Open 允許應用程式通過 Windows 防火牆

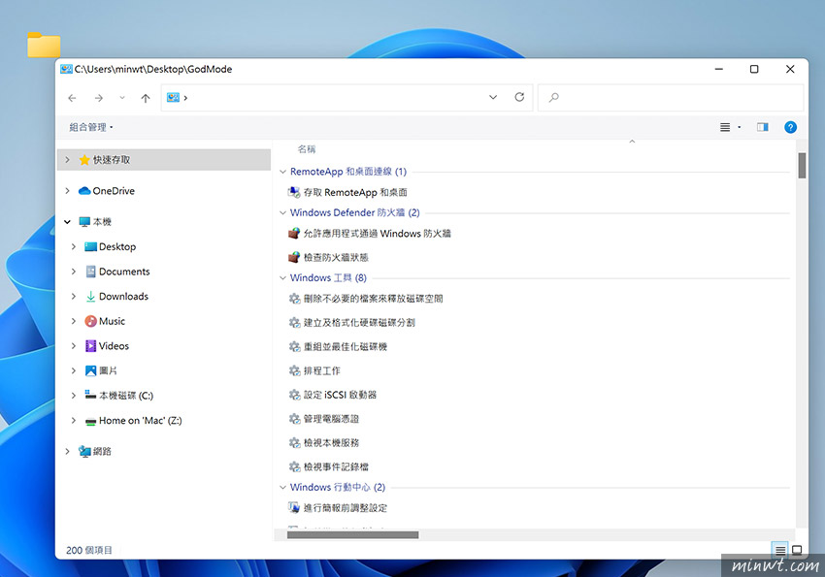click(x=378, y=234)
